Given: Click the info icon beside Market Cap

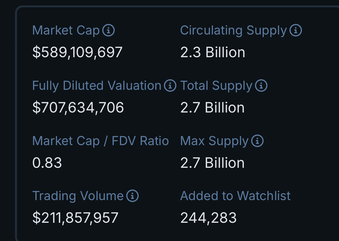Looking at the screenshot, I should coord(109,31).
